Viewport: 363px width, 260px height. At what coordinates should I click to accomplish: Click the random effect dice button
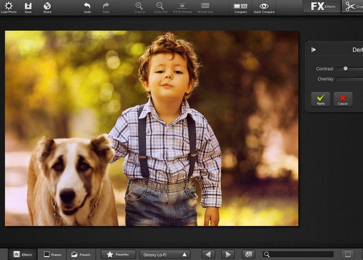point(249,255)
